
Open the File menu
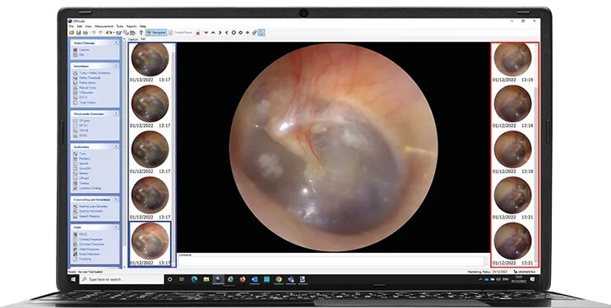72,26
